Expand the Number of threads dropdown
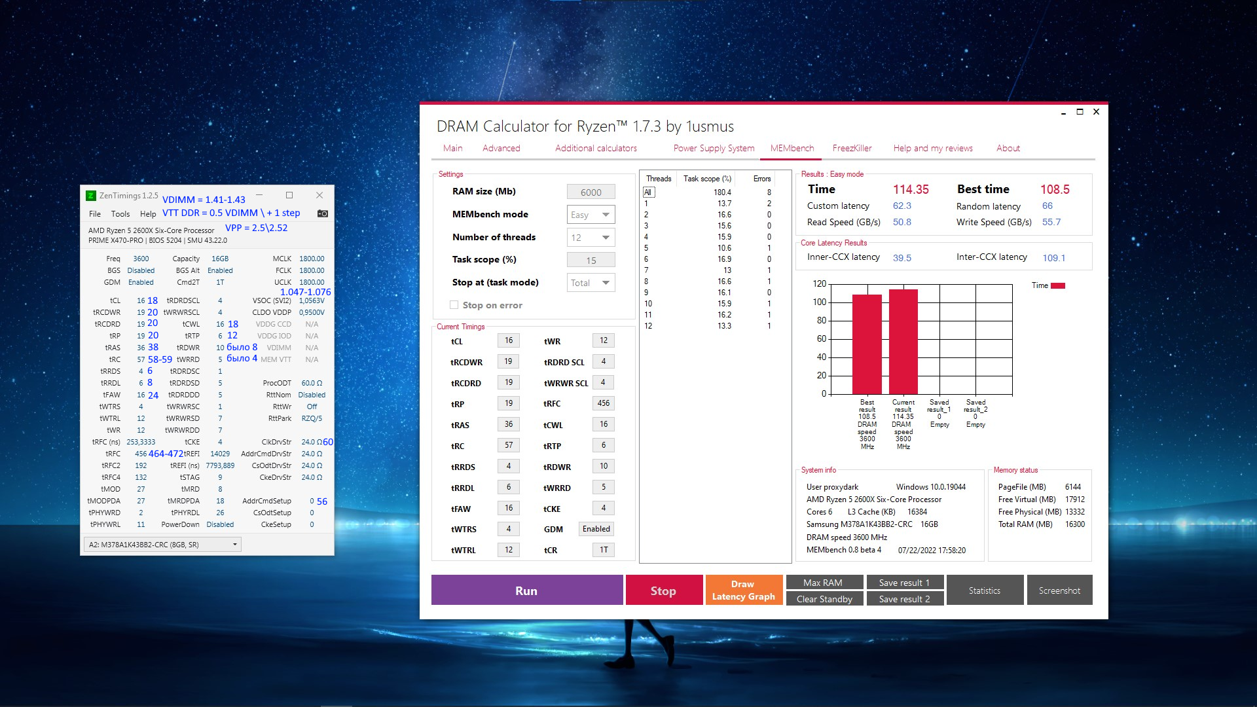The width and height of the screenshot is (1257, 707). click(591, 238)
